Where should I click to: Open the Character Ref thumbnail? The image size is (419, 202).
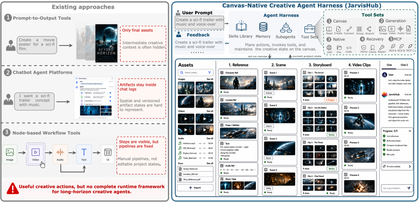[238, 83]
